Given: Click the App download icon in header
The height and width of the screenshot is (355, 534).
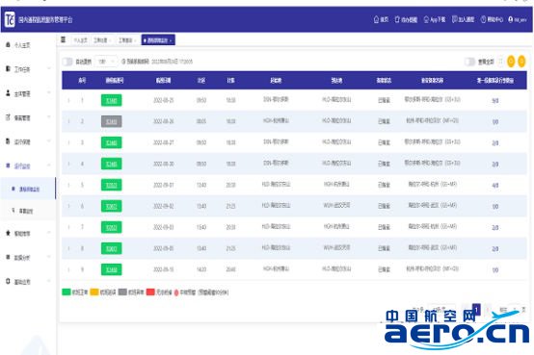Looking at the screenshot, I should [x=426, y=19].
